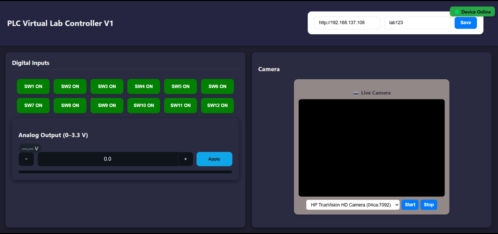Click the device URL input field
The height and width of the screenshot is (234, 498).
[x=347, y=23]
